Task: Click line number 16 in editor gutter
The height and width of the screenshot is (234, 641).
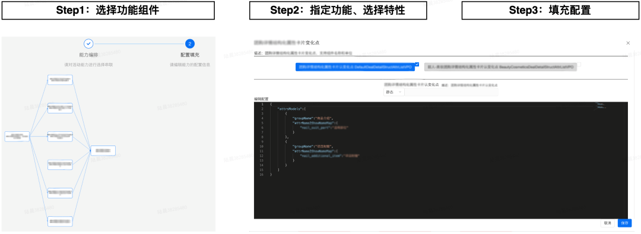Action: click(262, 174)
